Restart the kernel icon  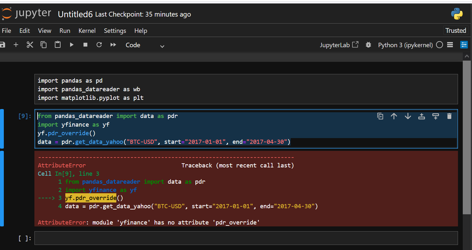[99, 45]
